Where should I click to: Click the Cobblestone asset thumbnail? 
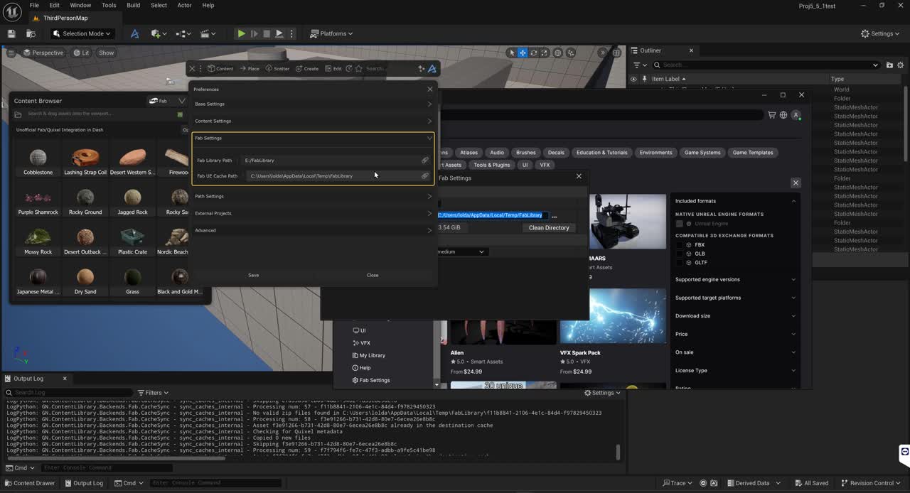[x=38, y=157]
